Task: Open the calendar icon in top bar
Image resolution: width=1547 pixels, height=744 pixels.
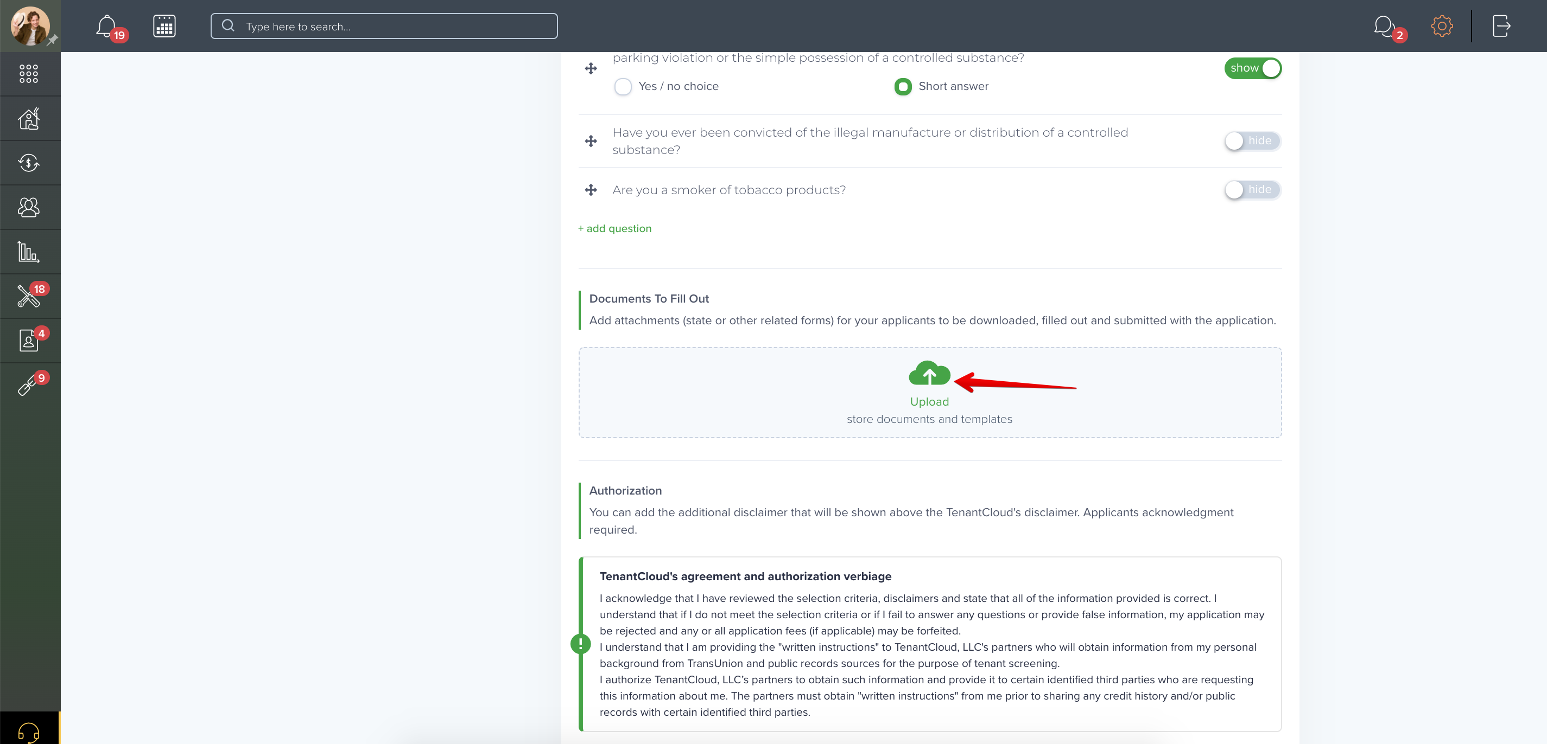Action: coord(164,26)
